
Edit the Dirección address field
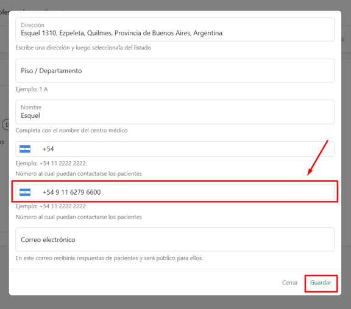(175, 29)
